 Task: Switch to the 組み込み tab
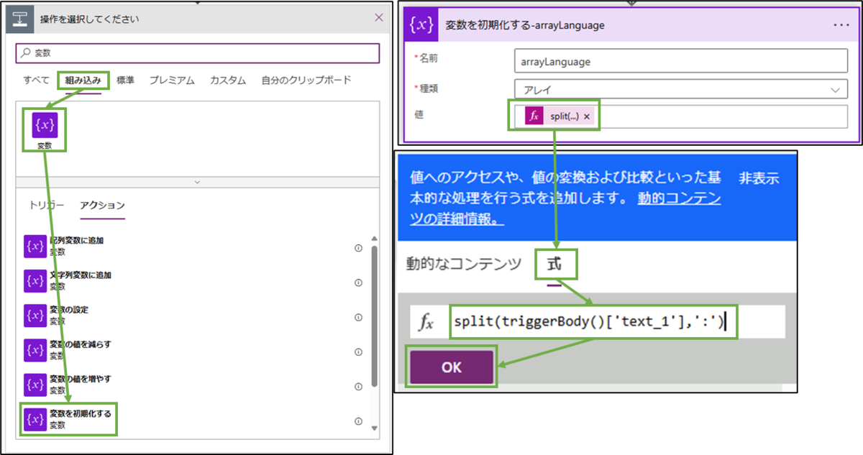point(83,81)
